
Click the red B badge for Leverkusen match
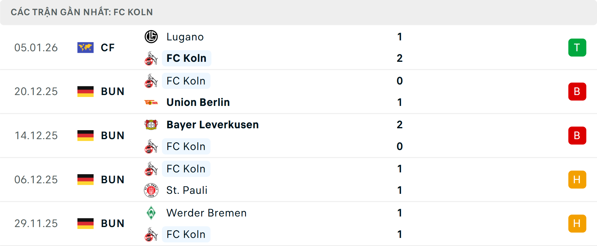pyautogui.click(x=577, y=135)
